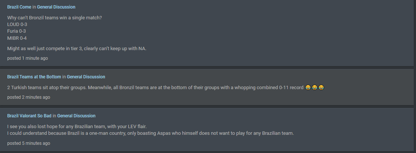416x153 pixels.
Task: Open General Discussion next to Brazil Come
Action: click(x=56, y=7)
